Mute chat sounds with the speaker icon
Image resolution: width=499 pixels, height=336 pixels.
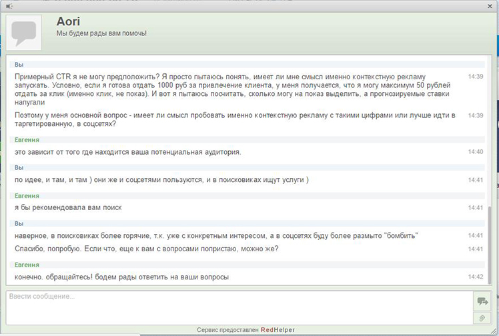[x=9, y=6]
